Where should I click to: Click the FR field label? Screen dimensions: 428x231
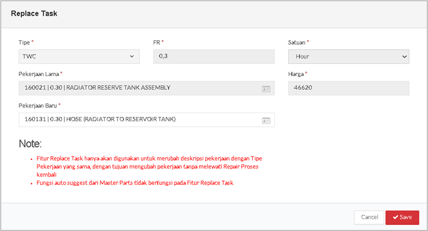(156, 42)
